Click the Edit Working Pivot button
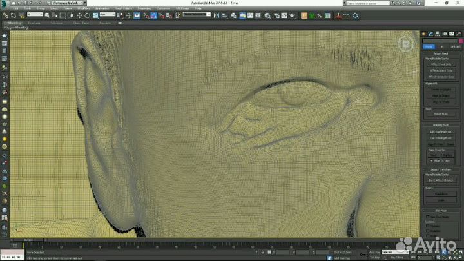The height and width of the screenshot is (261, 464). [441, 131]
